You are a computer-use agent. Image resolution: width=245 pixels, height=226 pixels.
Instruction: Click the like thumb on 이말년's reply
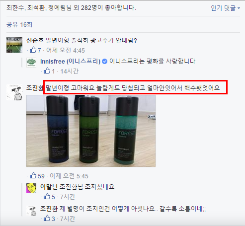point(47,197)
